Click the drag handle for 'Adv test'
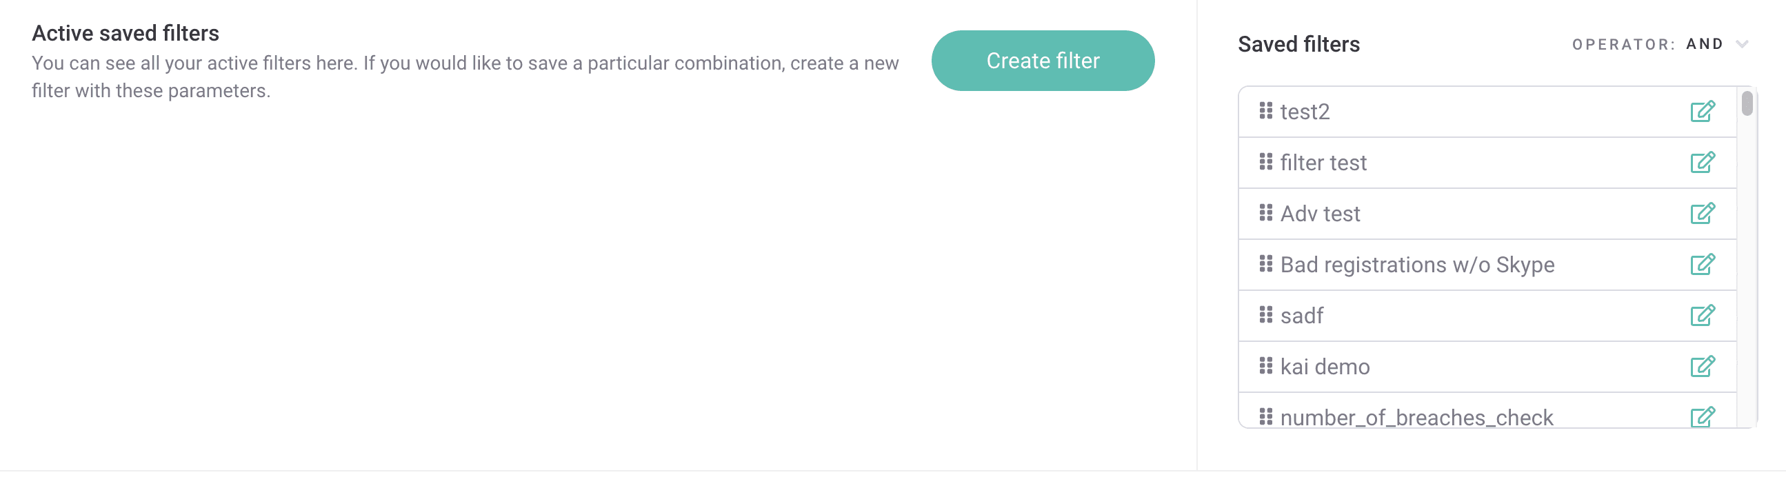This screenshot has height=477, width=1786. (x=1265, y=213)
